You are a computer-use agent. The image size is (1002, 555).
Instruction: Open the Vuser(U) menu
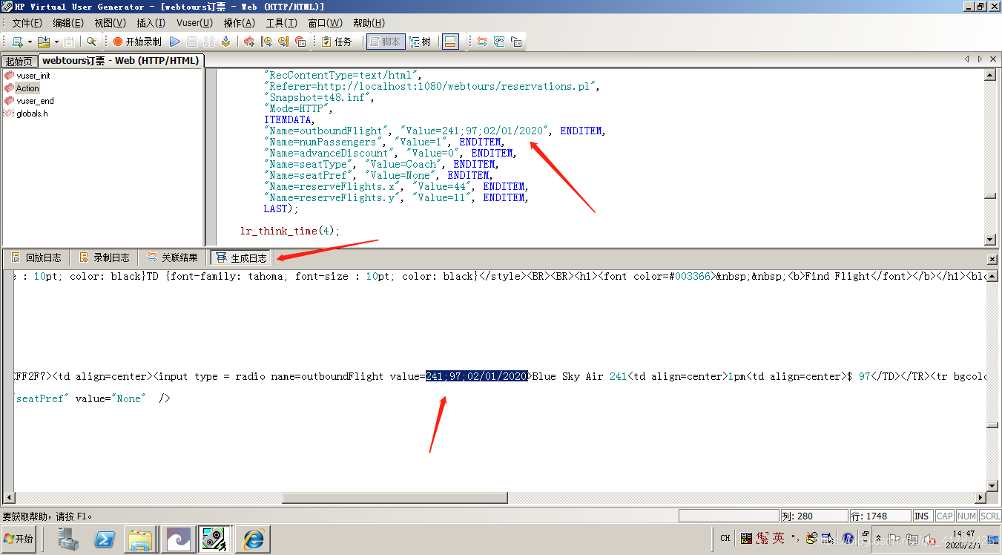pyautogui.click(x=194, y=23)
